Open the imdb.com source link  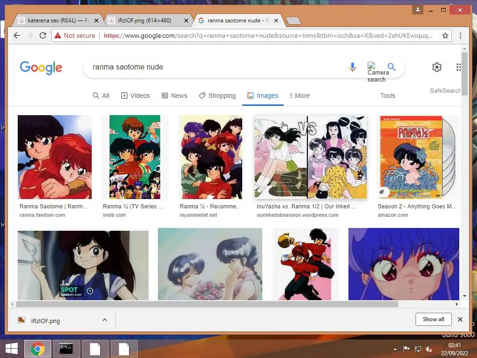click(115, 215)
